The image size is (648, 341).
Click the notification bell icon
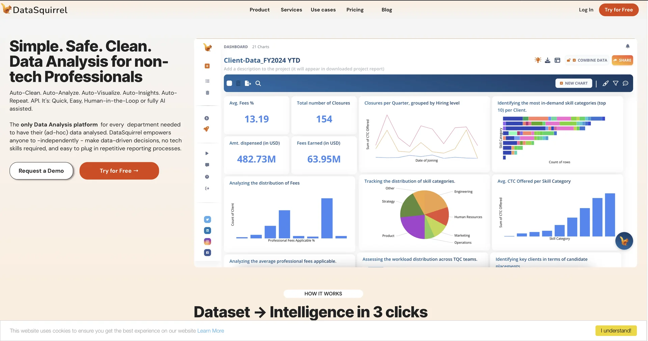click(628, 46)
